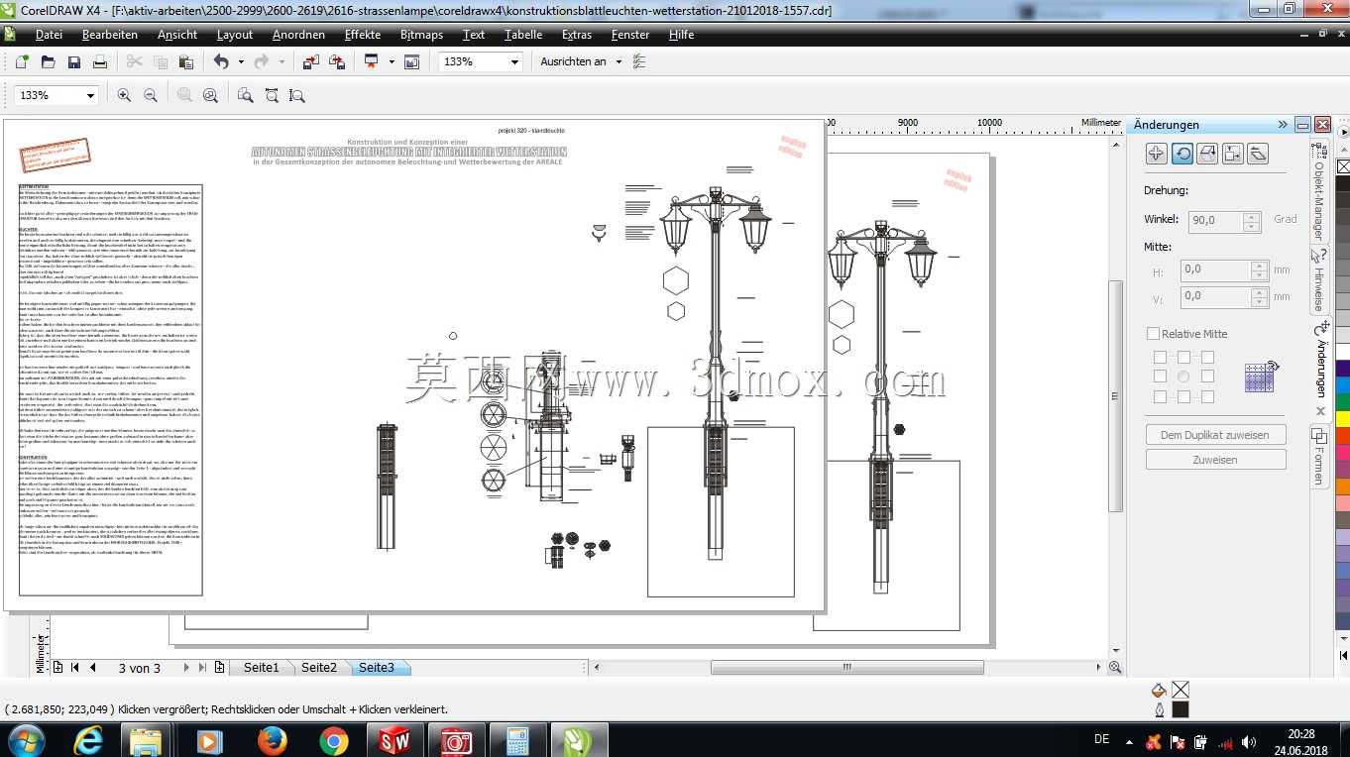Open the Effekte menu
This screenshot has height=757, width=1350.
point(363,35)
